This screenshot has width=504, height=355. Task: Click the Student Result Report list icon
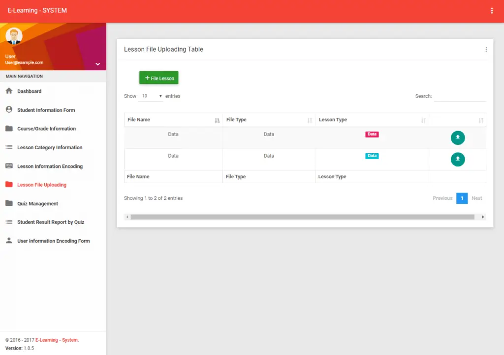point(9,222)
